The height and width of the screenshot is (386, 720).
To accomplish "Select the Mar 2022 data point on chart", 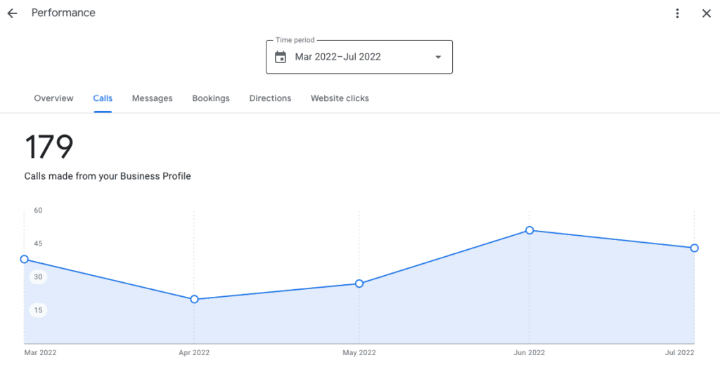I will pyautogui.click(x=25, y=259).
